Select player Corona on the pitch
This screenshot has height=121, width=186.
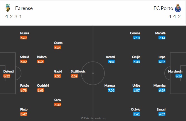[x=135, y=33]
